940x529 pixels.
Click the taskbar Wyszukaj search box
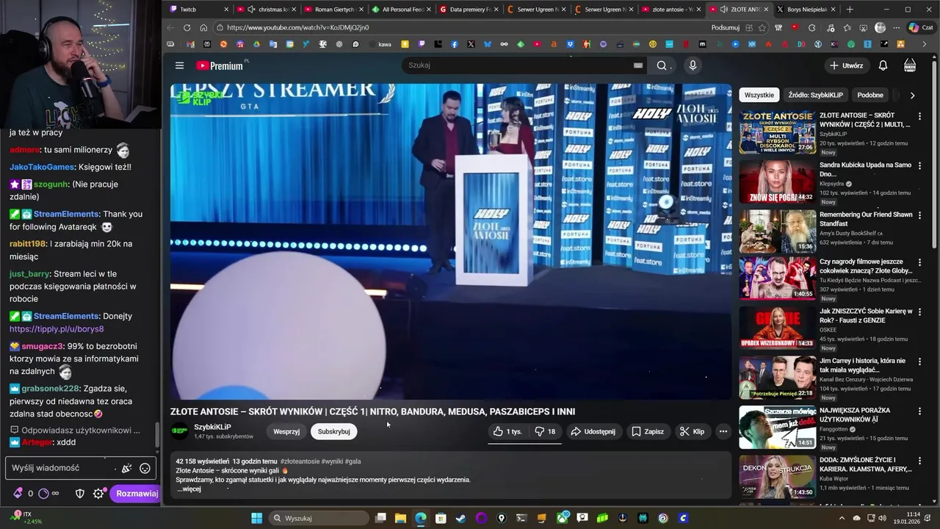click(x=319, y=518)
